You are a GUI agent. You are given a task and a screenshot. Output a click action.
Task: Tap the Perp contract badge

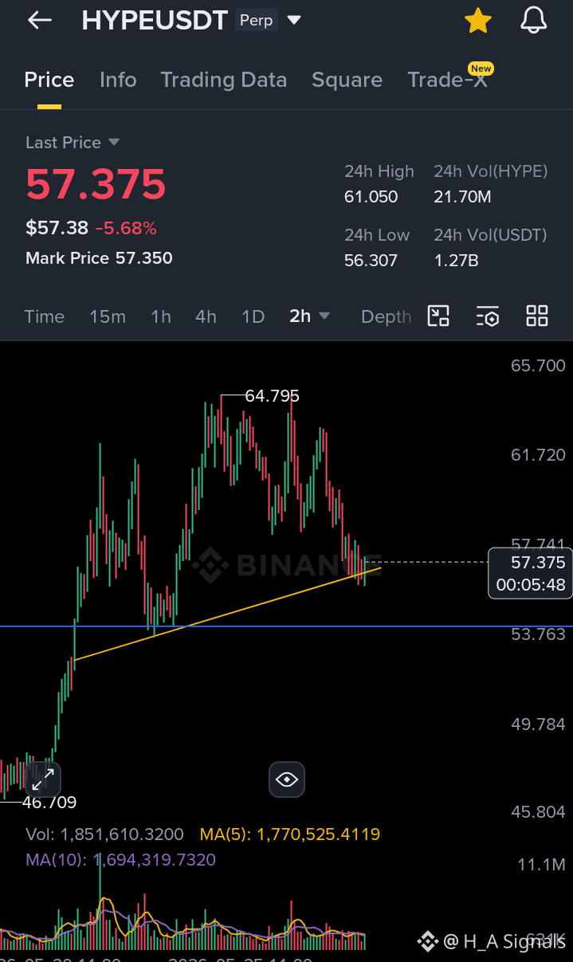pos(256,20)
